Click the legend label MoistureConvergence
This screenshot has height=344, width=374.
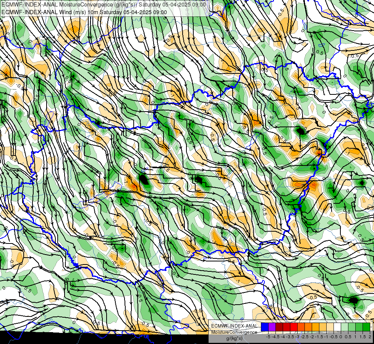pos(234,332)
